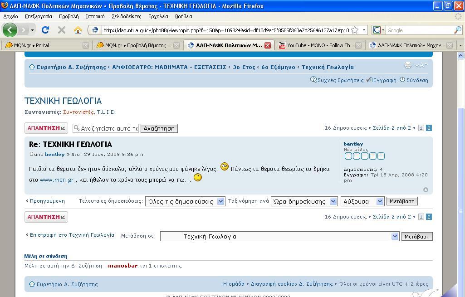
Task: Open the print view printer icon
Action: tap(408, 65)
